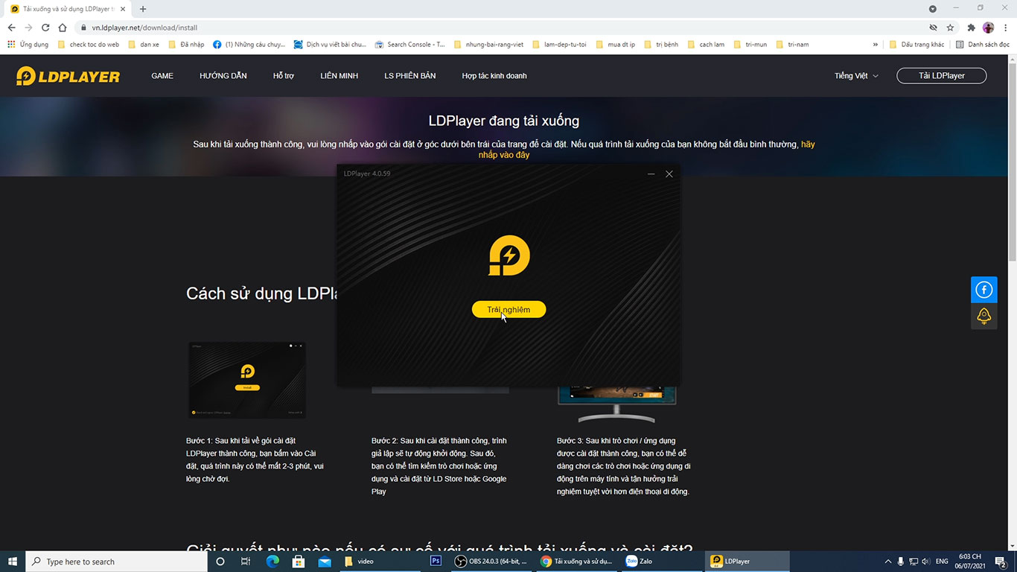Click the Step 1 installer thumbnail image

click(x=247, y=380)
